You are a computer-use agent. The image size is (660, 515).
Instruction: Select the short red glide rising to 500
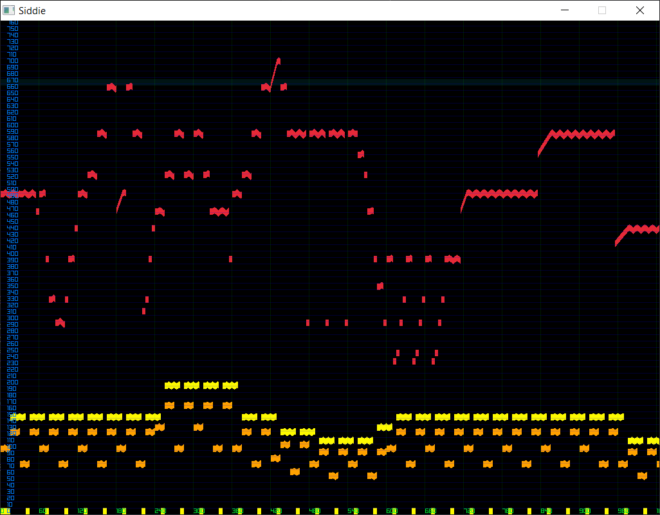pyautogui.click(x=121, y=199)
